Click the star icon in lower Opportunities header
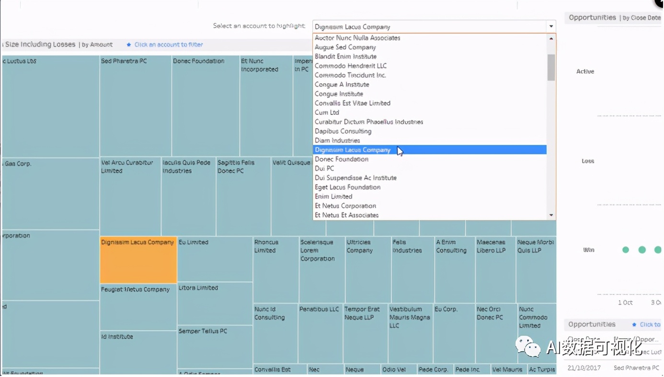The height and width of the screenshot is (377, 664). [634, 325]
